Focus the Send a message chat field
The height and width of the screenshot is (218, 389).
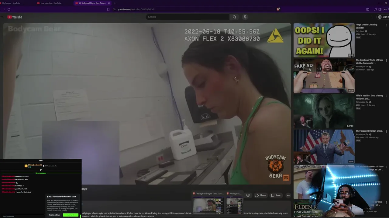point(23,216)
